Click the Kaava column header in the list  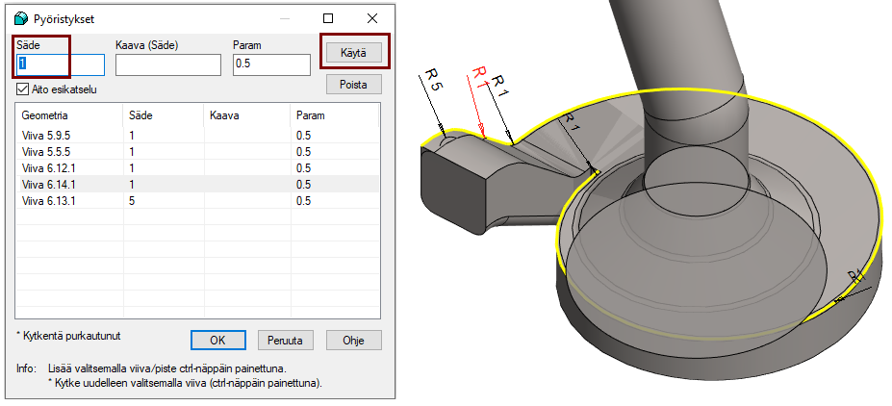[225, 115]
